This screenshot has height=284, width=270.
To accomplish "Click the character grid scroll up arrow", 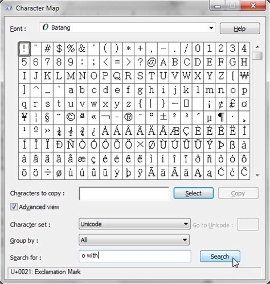I will coord(257,47).
